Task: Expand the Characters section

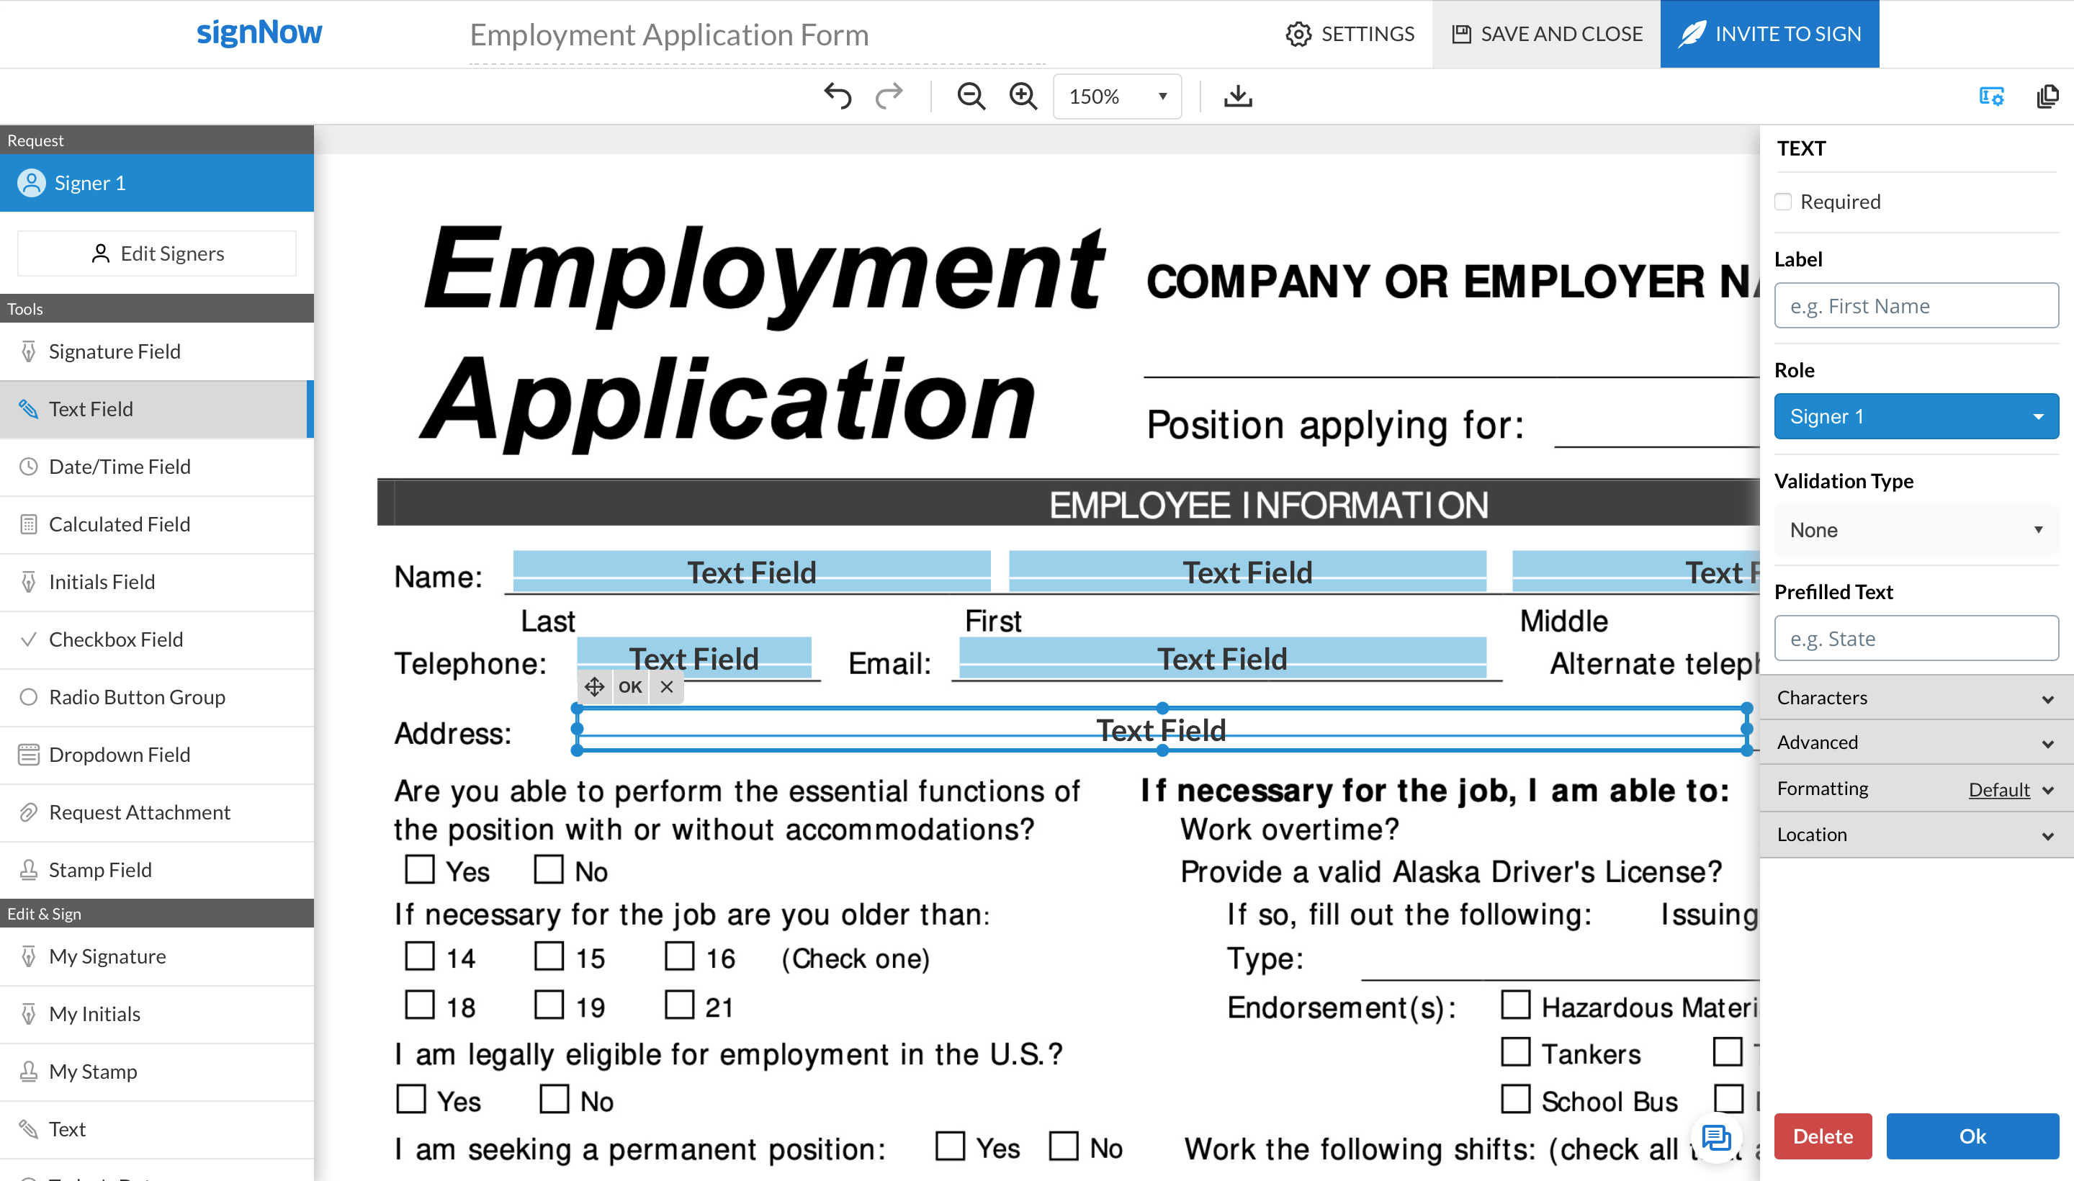Action: tap(1915, 698)
